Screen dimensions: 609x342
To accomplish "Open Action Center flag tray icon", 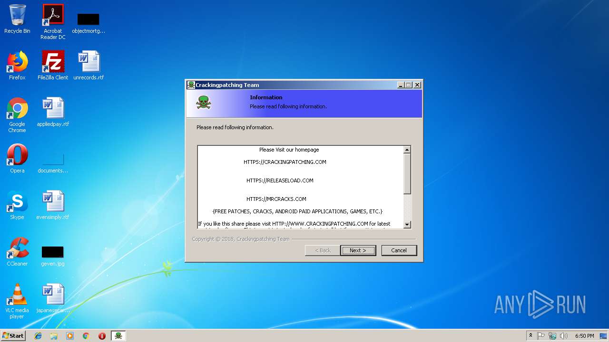I will (541, 336).
